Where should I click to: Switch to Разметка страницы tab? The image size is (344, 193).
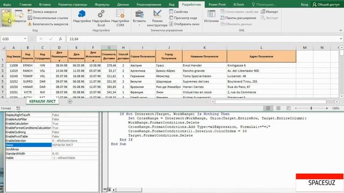(73, 4)
